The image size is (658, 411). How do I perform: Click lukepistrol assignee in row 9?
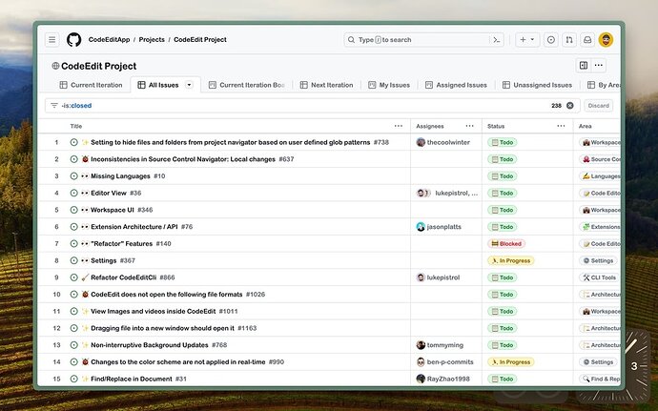(443, 277)
